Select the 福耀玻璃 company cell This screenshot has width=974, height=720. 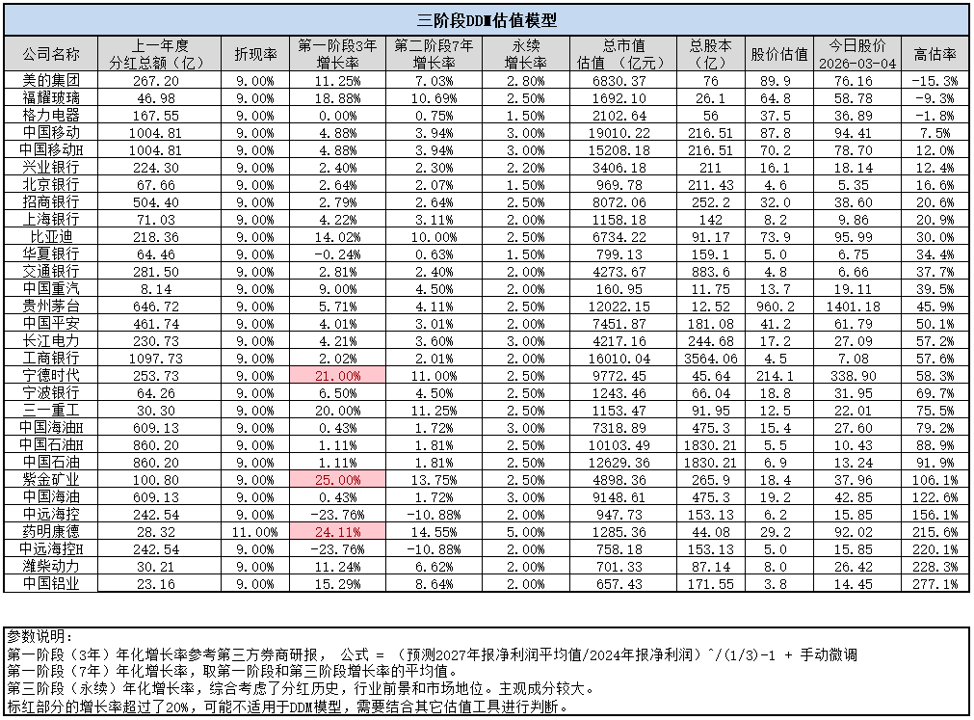point(51,97)
